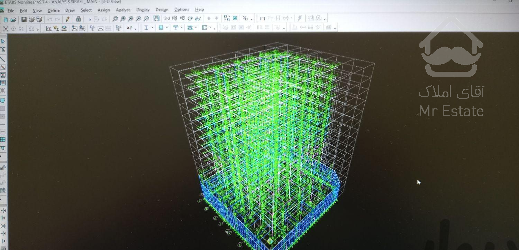Screen dimensions: 519x250
Task: Click the Redo arrow
Action: tap(57, 19)
